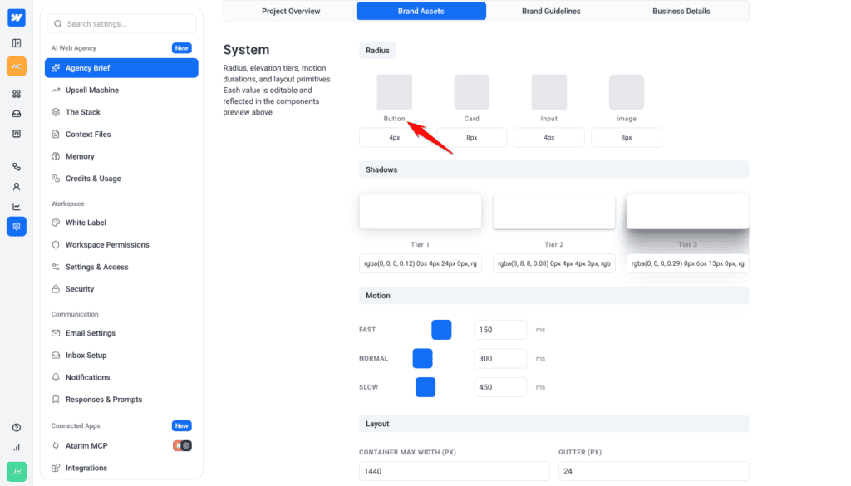Click the NORMAL motion blue preview square
Screen dimensions: 851x486
pos(423,359)
